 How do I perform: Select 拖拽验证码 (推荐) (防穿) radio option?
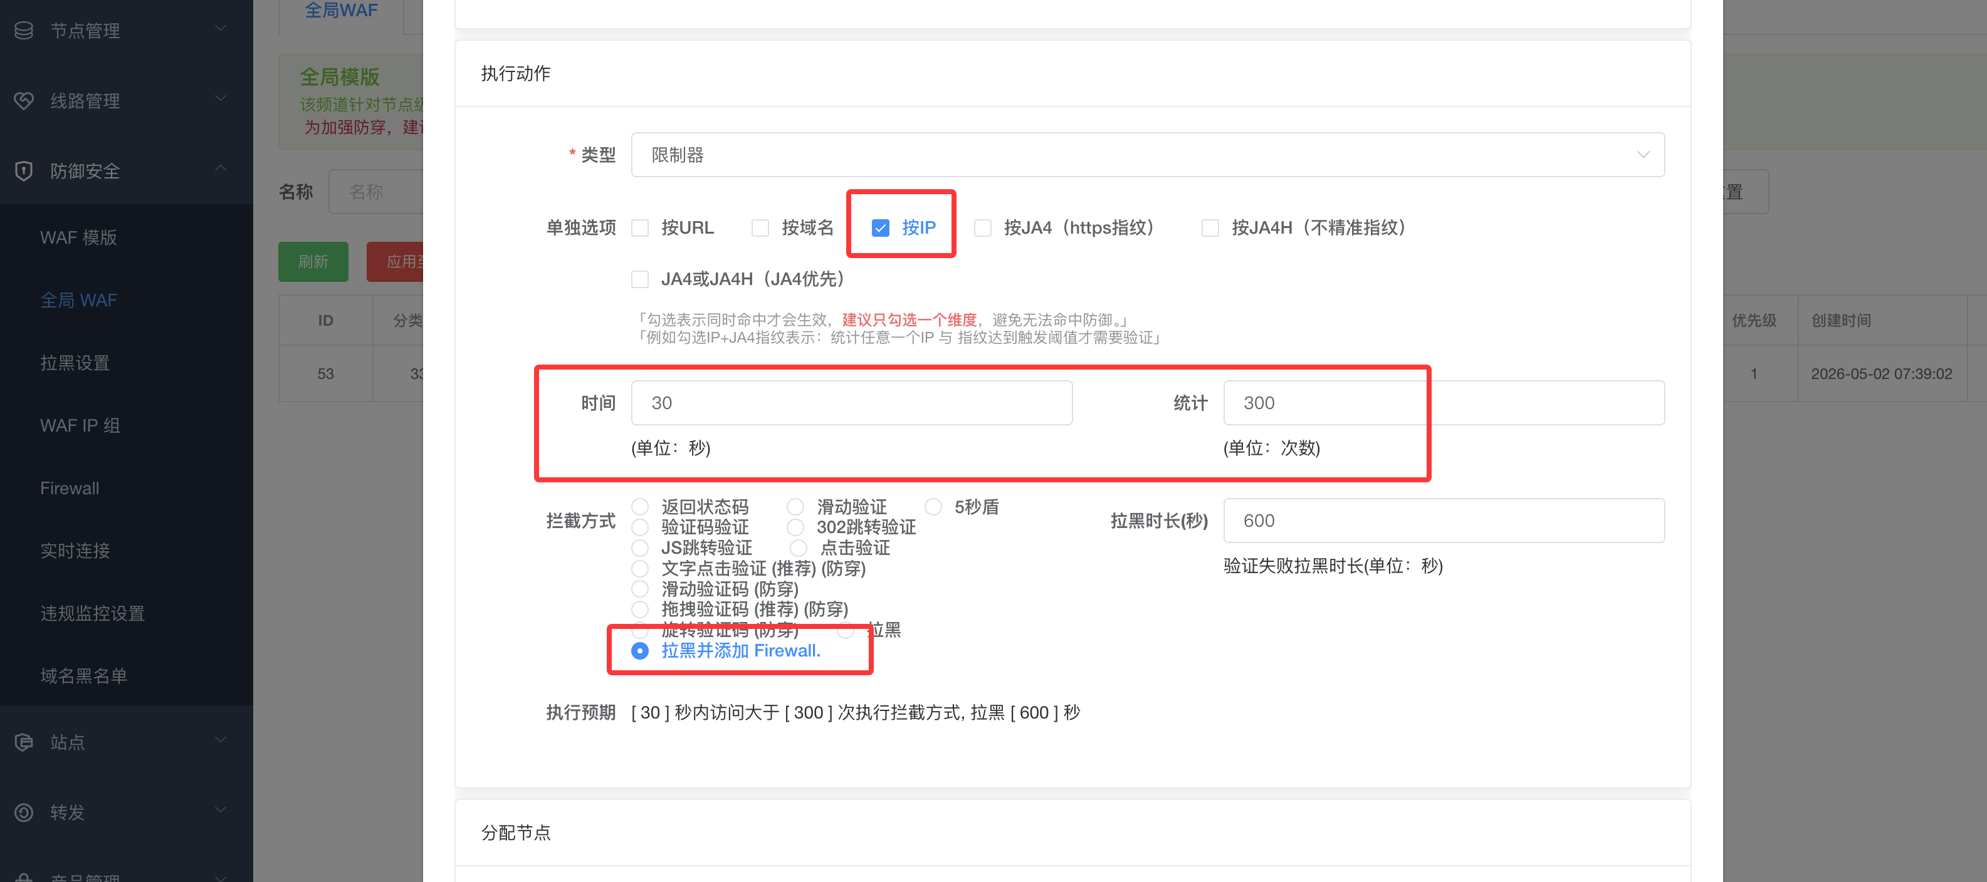point(640,610)
